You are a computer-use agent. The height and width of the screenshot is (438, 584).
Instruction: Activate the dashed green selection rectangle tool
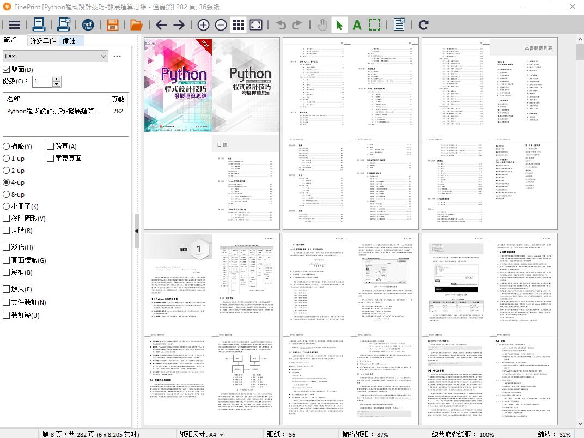click(374, 25)
